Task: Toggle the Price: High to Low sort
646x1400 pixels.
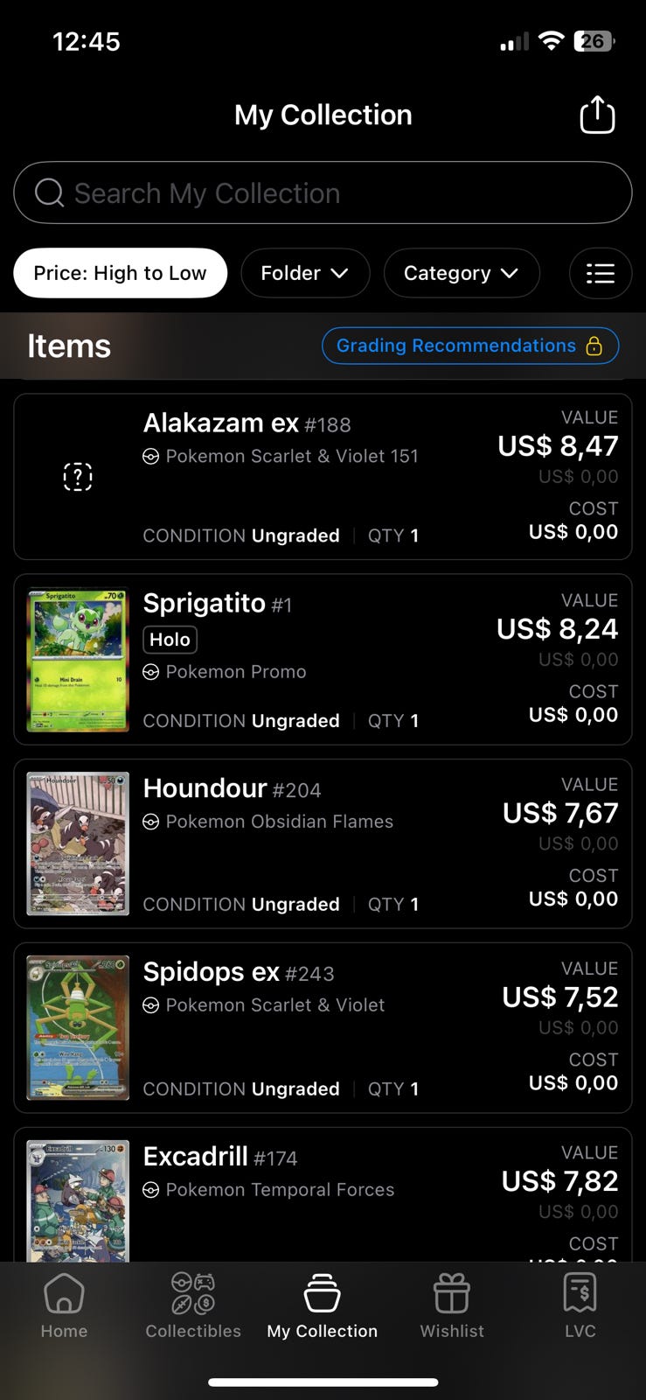Action: 120,273
